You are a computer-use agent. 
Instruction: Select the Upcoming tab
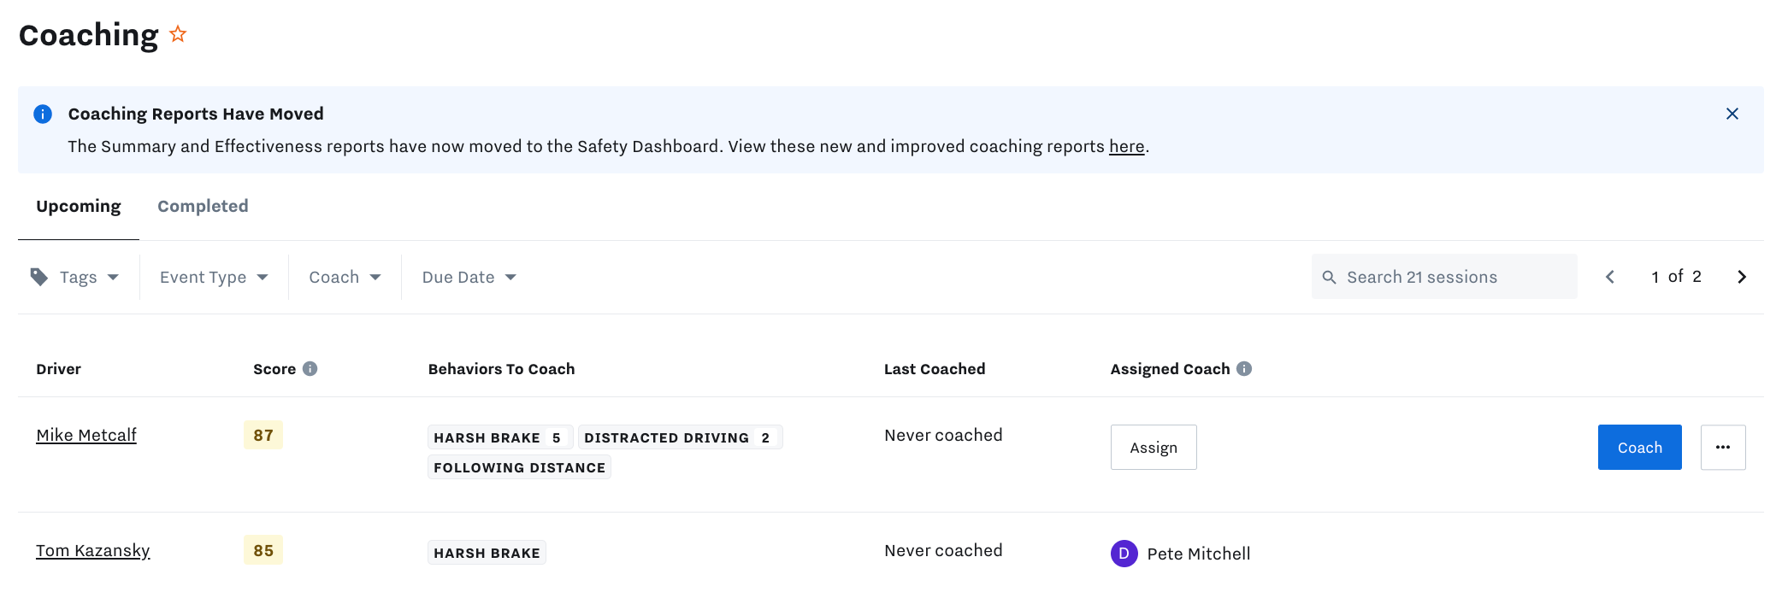78,205
